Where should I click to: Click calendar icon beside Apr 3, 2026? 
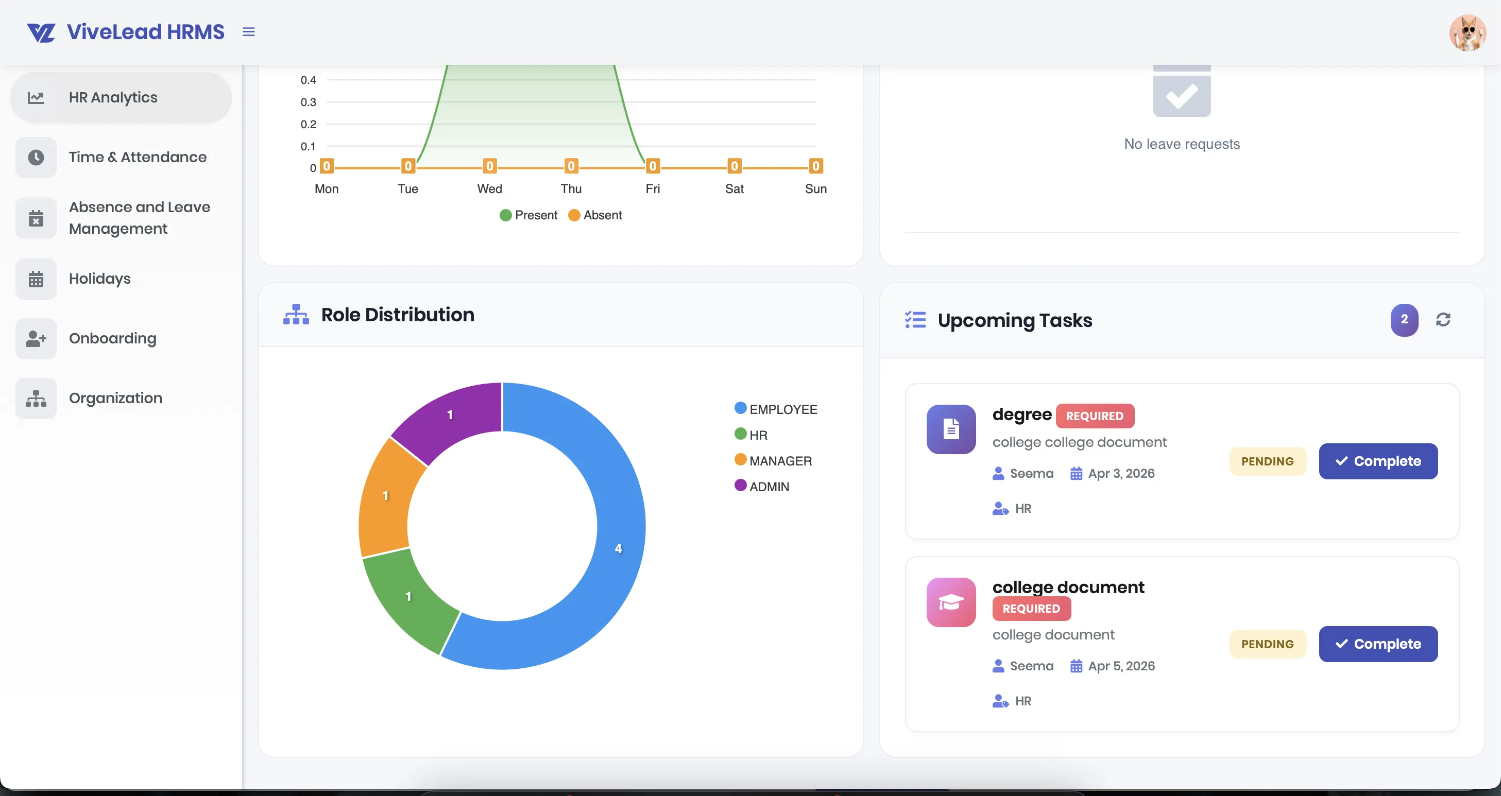(1076, 473)
